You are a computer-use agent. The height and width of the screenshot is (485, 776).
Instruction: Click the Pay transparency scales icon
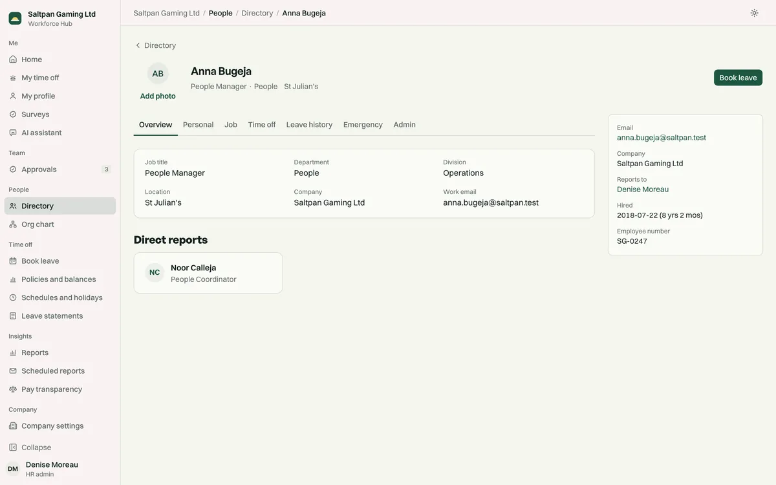tap(13, 389)
